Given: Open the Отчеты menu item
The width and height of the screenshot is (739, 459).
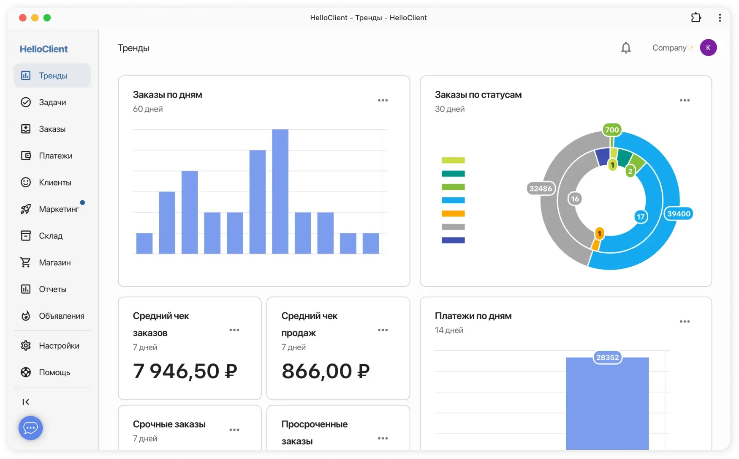Looking at the screenshot, I should point(52,289).
